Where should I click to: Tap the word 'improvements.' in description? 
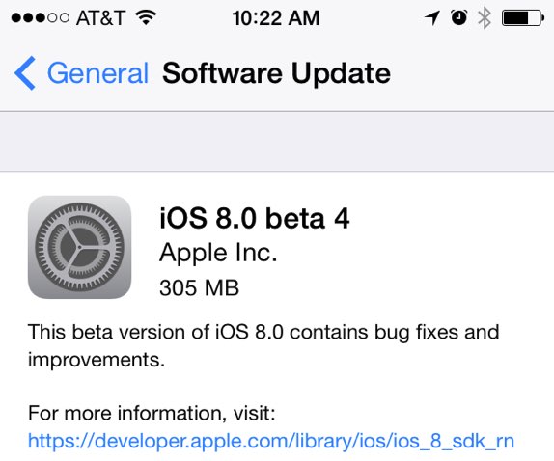coord(97,360)
